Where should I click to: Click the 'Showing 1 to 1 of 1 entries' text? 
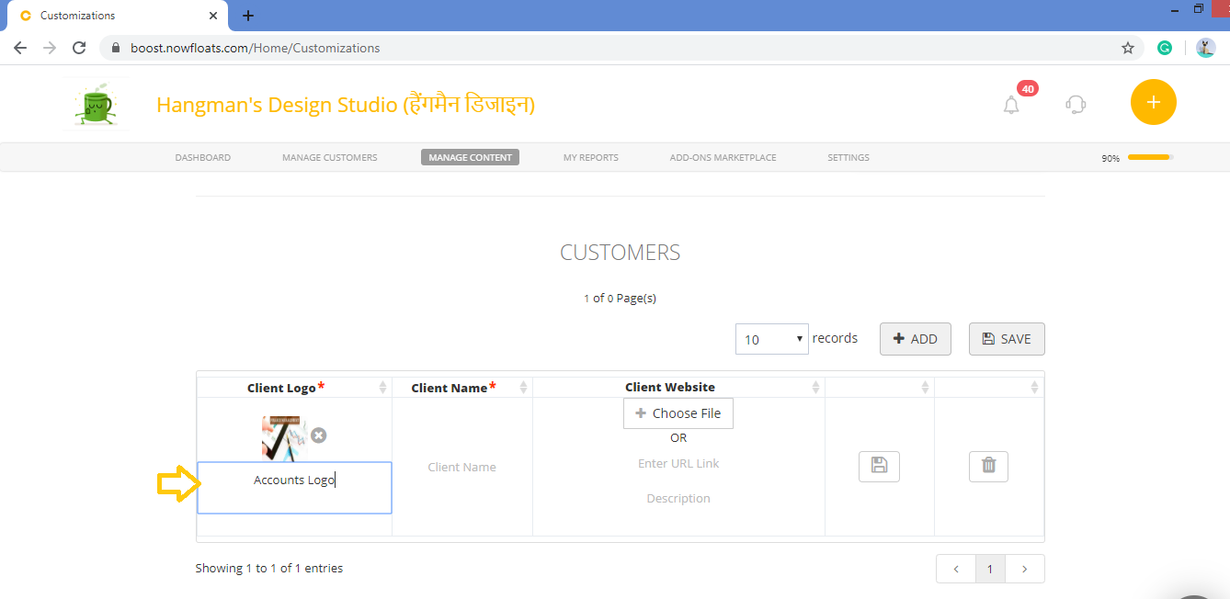tap(269, 569)
